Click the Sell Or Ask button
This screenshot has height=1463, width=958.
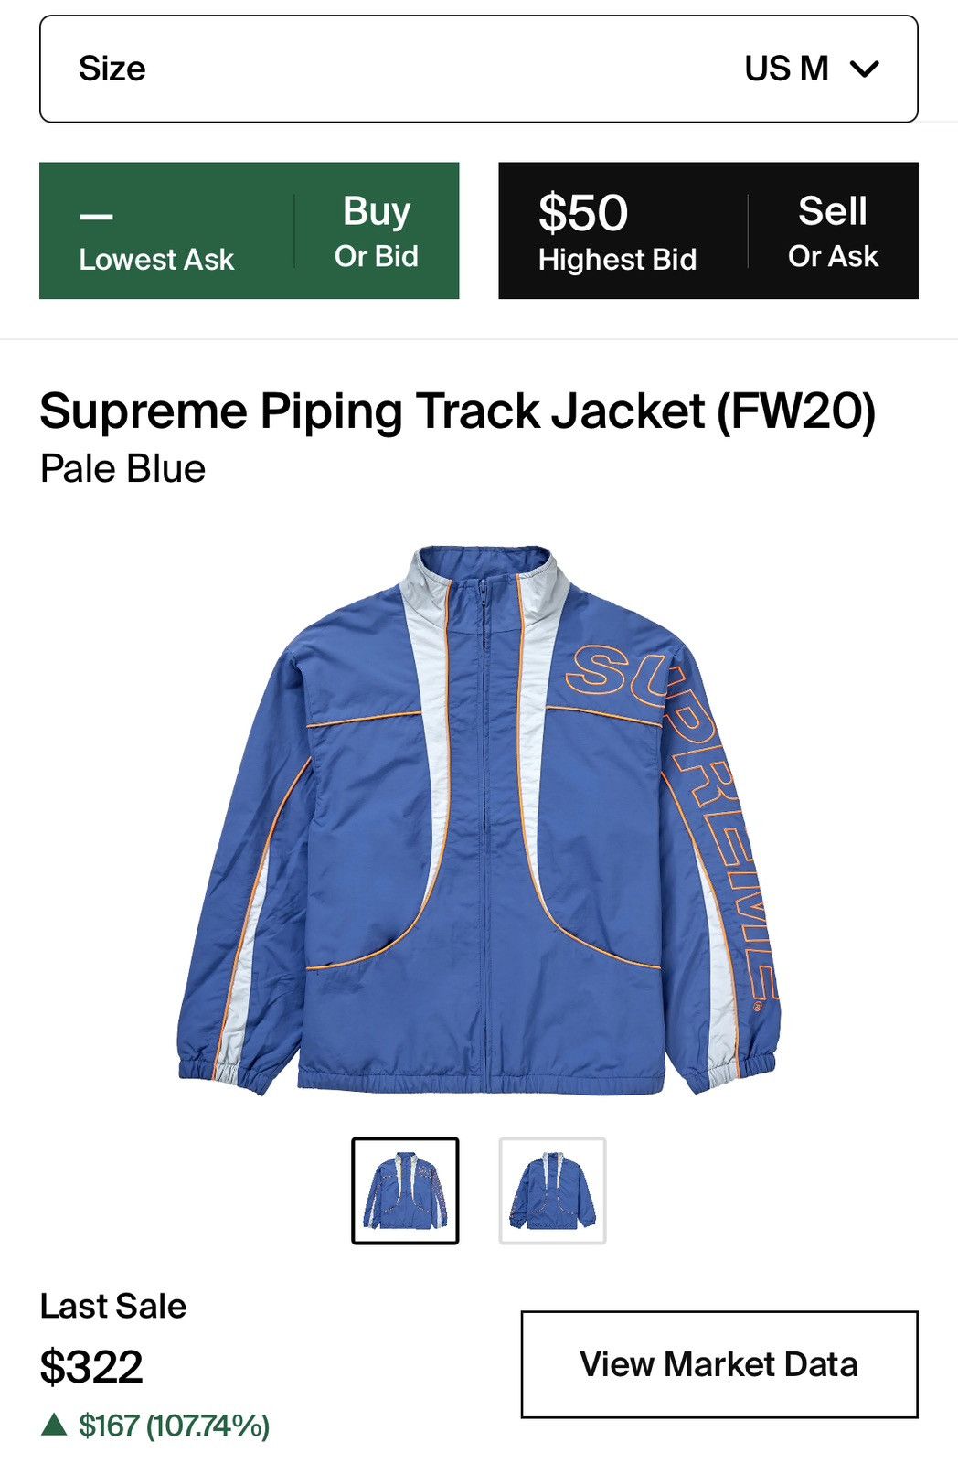coord(833,231)
